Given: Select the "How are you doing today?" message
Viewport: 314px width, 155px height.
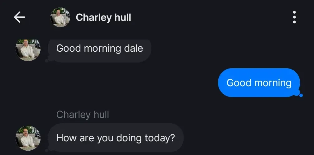Looking at the screenshot, I should coord(116,138).
